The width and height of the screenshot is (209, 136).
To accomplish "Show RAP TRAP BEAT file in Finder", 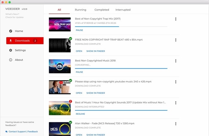I will (x=96, y=51).
